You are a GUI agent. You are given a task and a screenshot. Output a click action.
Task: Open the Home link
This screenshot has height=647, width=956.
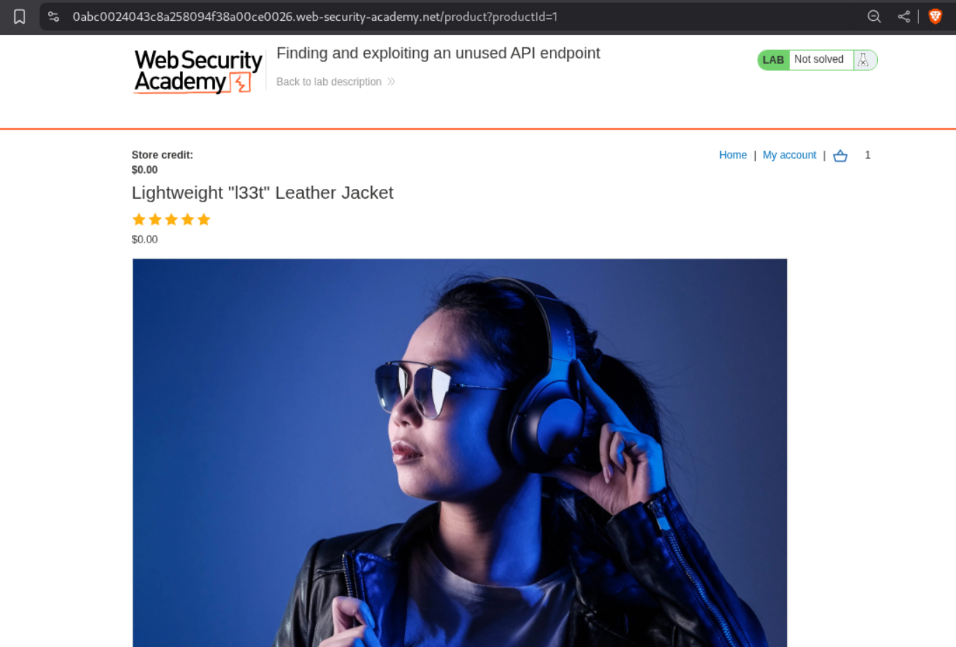733,155
